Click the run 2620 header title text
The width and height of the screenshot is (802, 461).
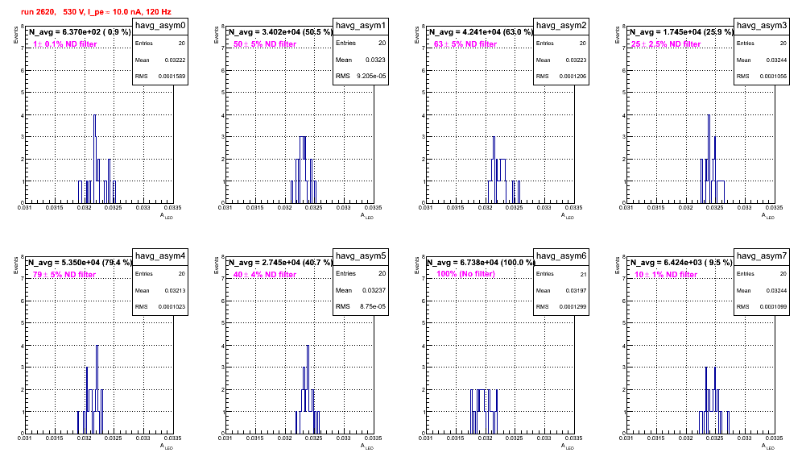pyautogui.click(x=96, y=12)
